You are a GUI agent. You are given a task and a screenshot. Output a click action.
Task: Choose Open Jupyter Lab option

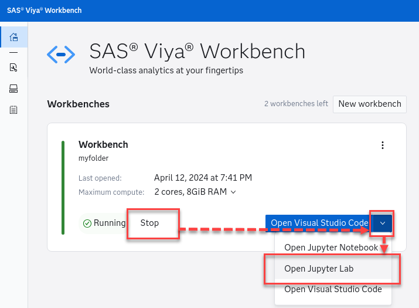[x=319, y=269]
